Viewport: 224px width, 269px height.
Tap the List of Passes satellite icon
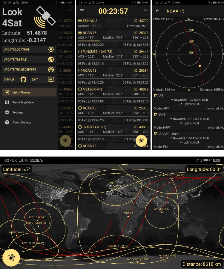(7, 92)
